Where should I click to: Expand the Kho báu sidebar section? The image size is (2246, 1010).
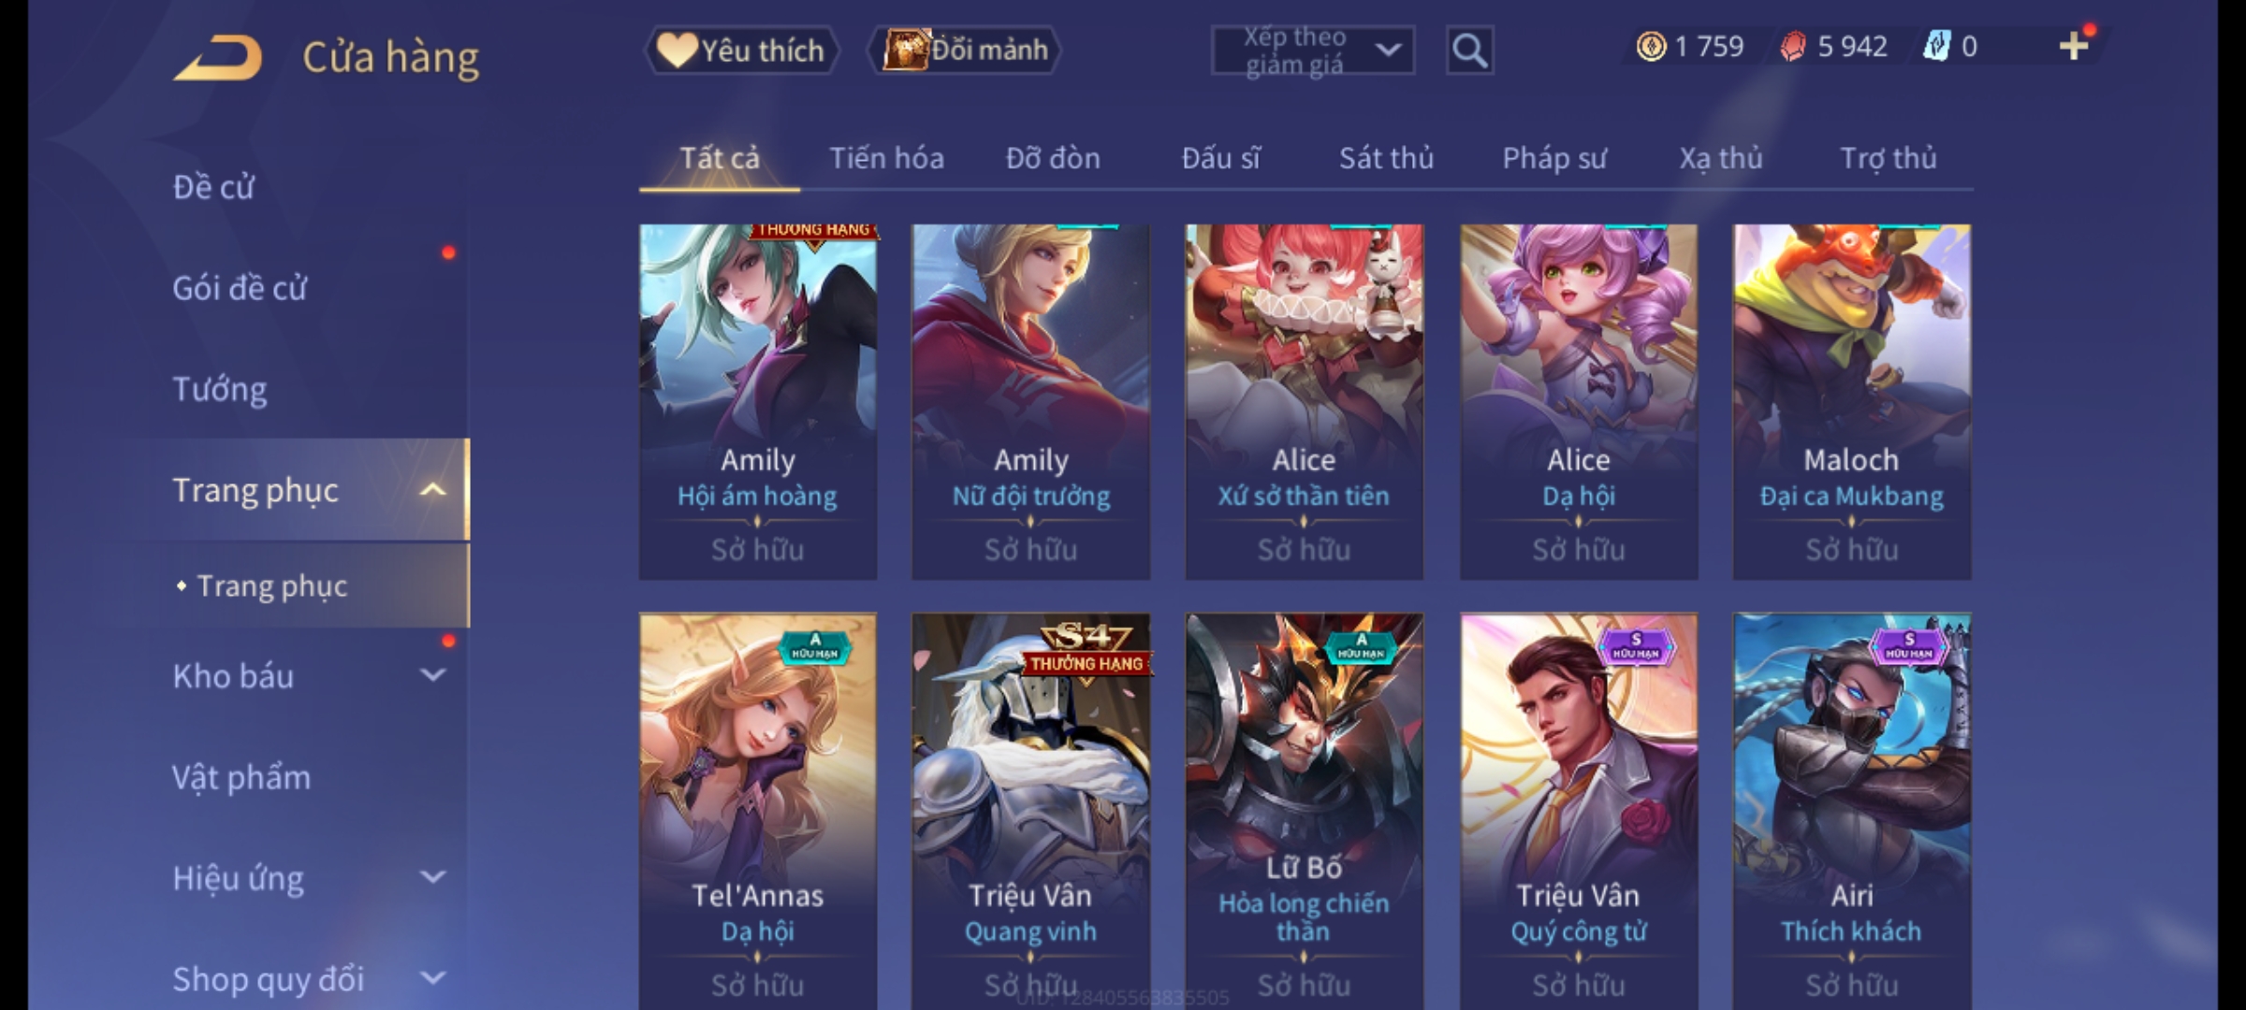click(432, 674)
